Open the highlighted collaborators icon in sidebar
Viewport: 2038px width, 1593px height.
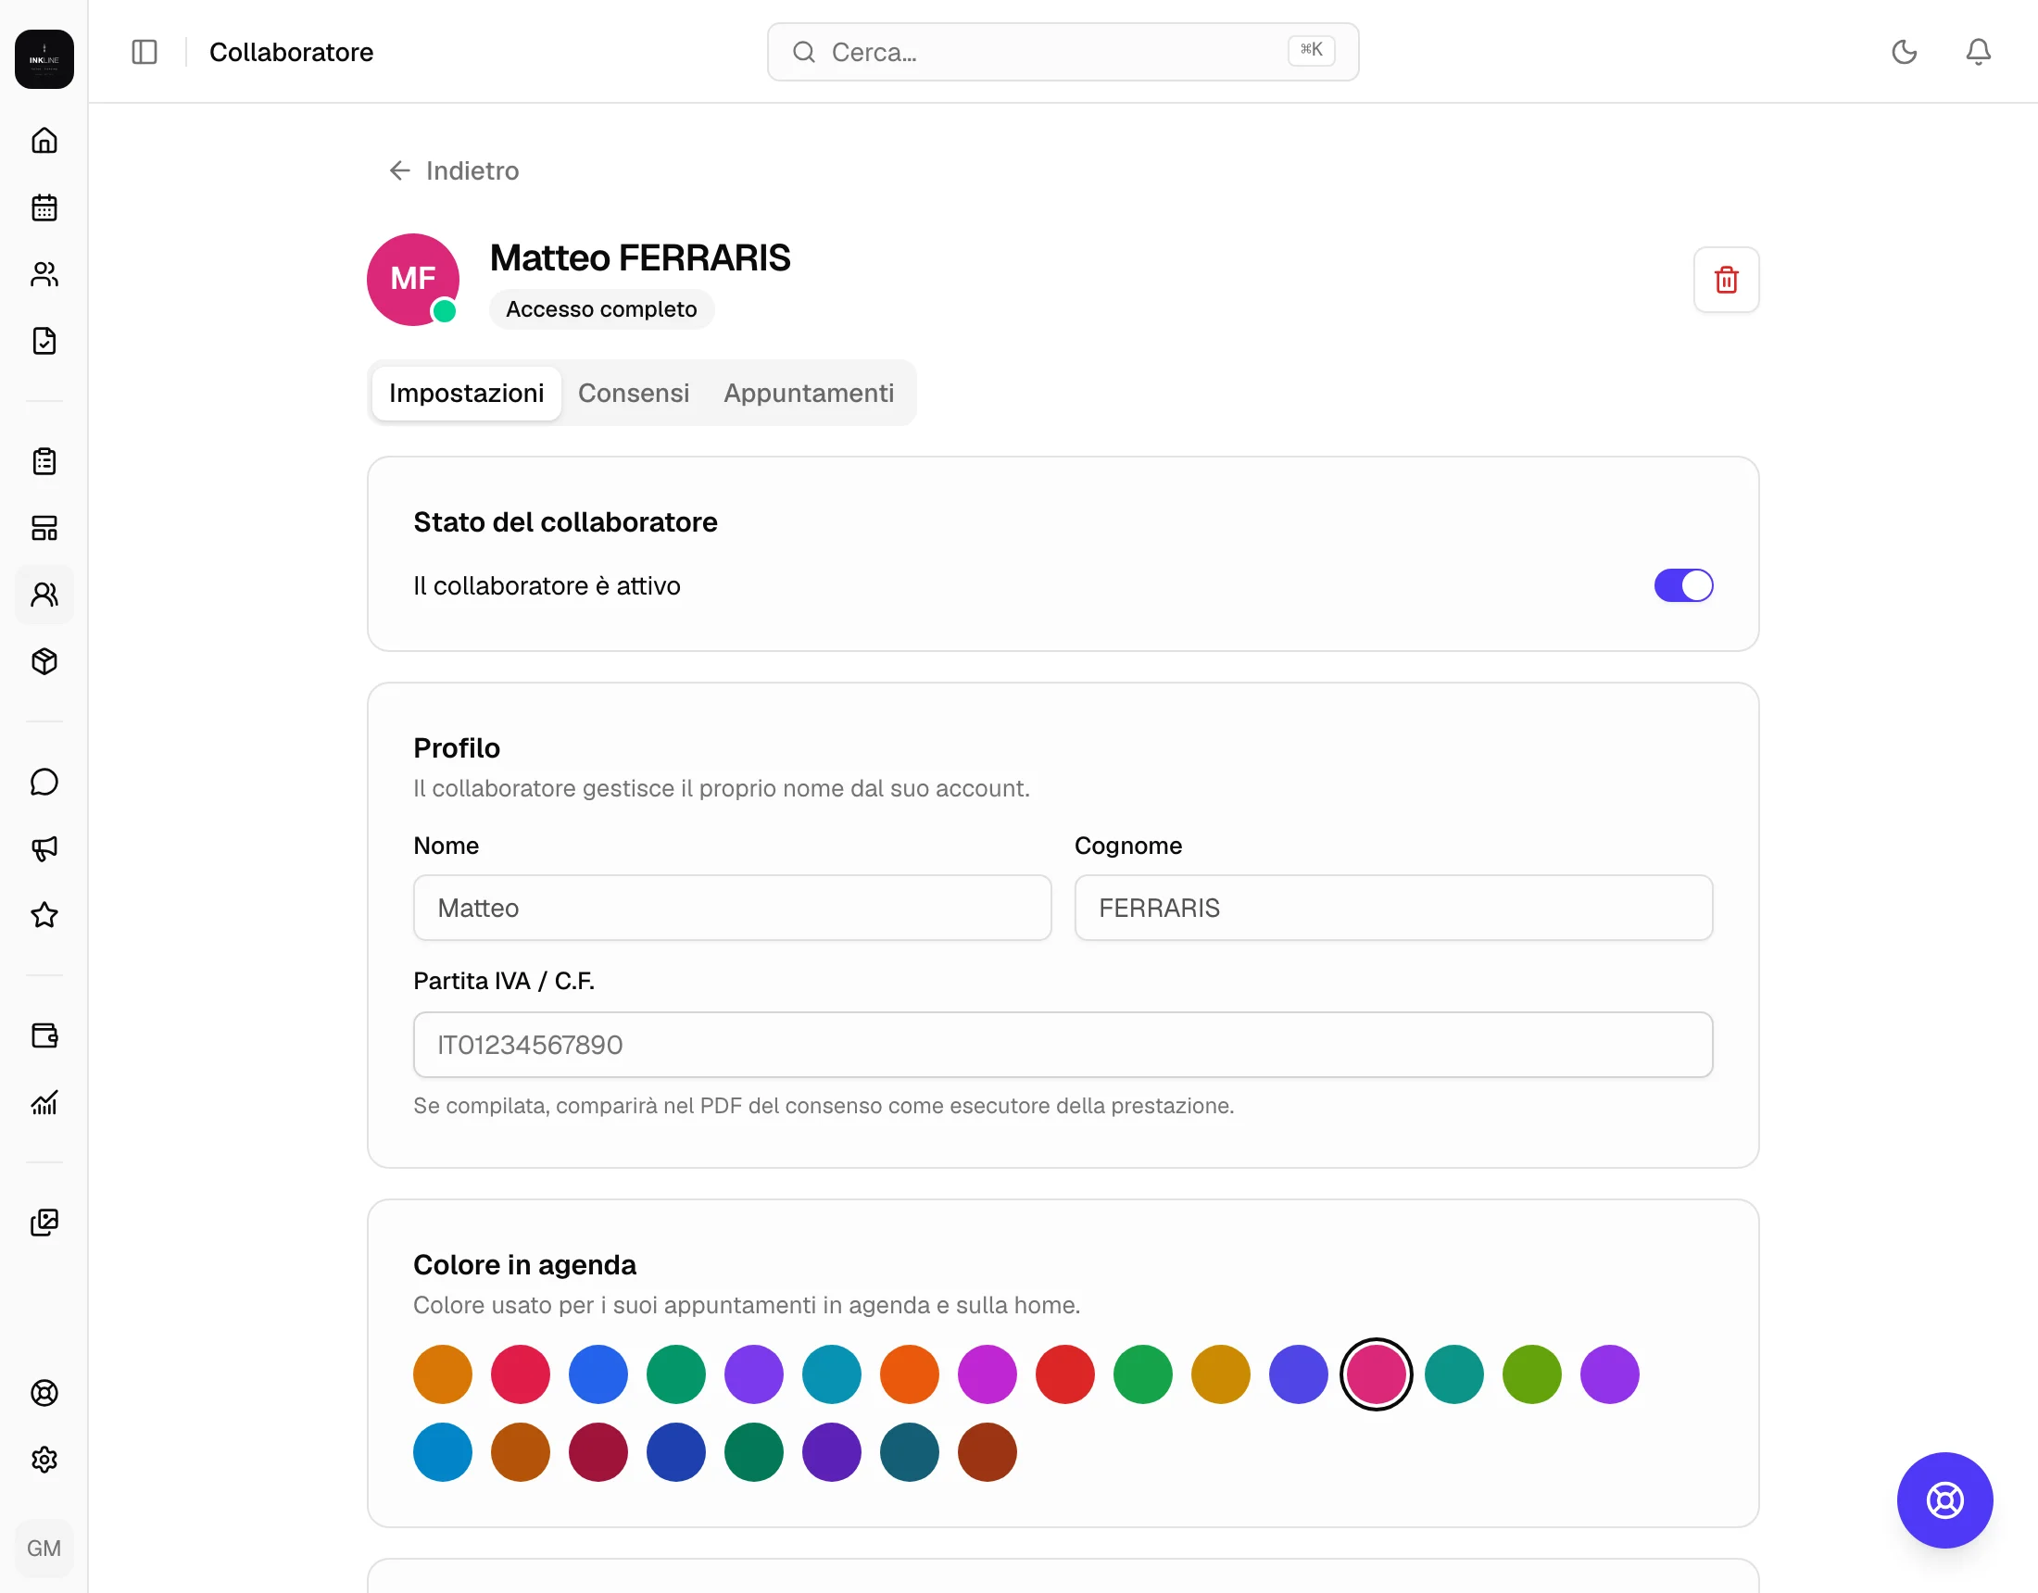pyautogui.click(x=44, y=595)
